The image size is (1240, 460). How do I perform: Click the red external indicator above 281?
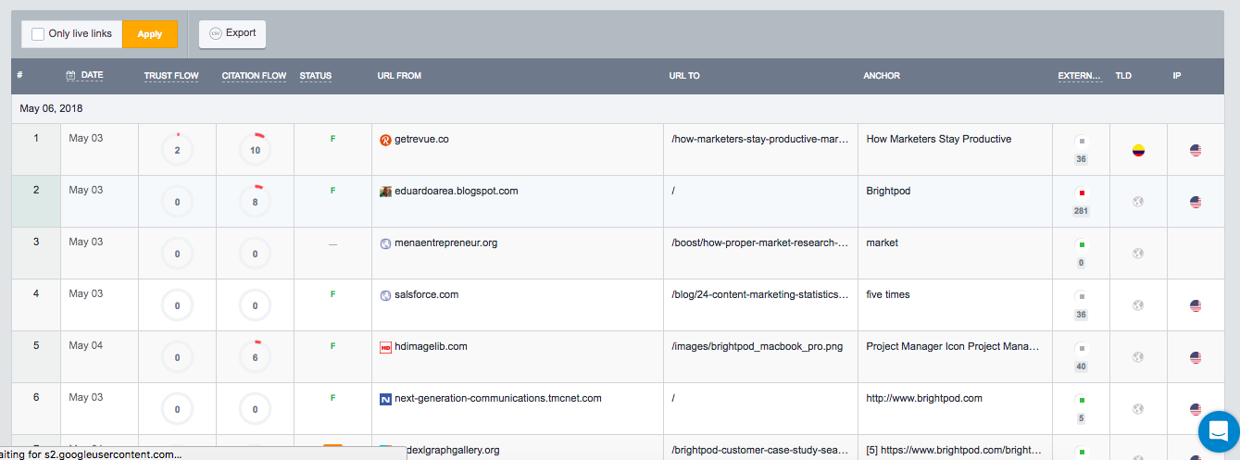coord(1081,193)
